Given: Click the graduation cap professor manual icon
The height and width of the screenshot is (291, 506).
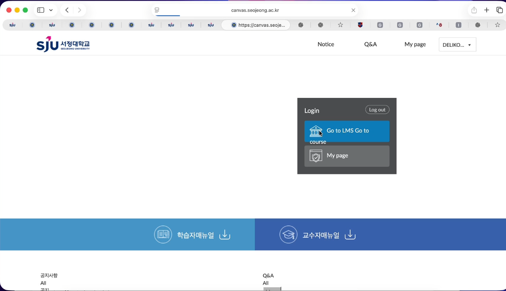Looking at the screenshot, I should 288,234.
